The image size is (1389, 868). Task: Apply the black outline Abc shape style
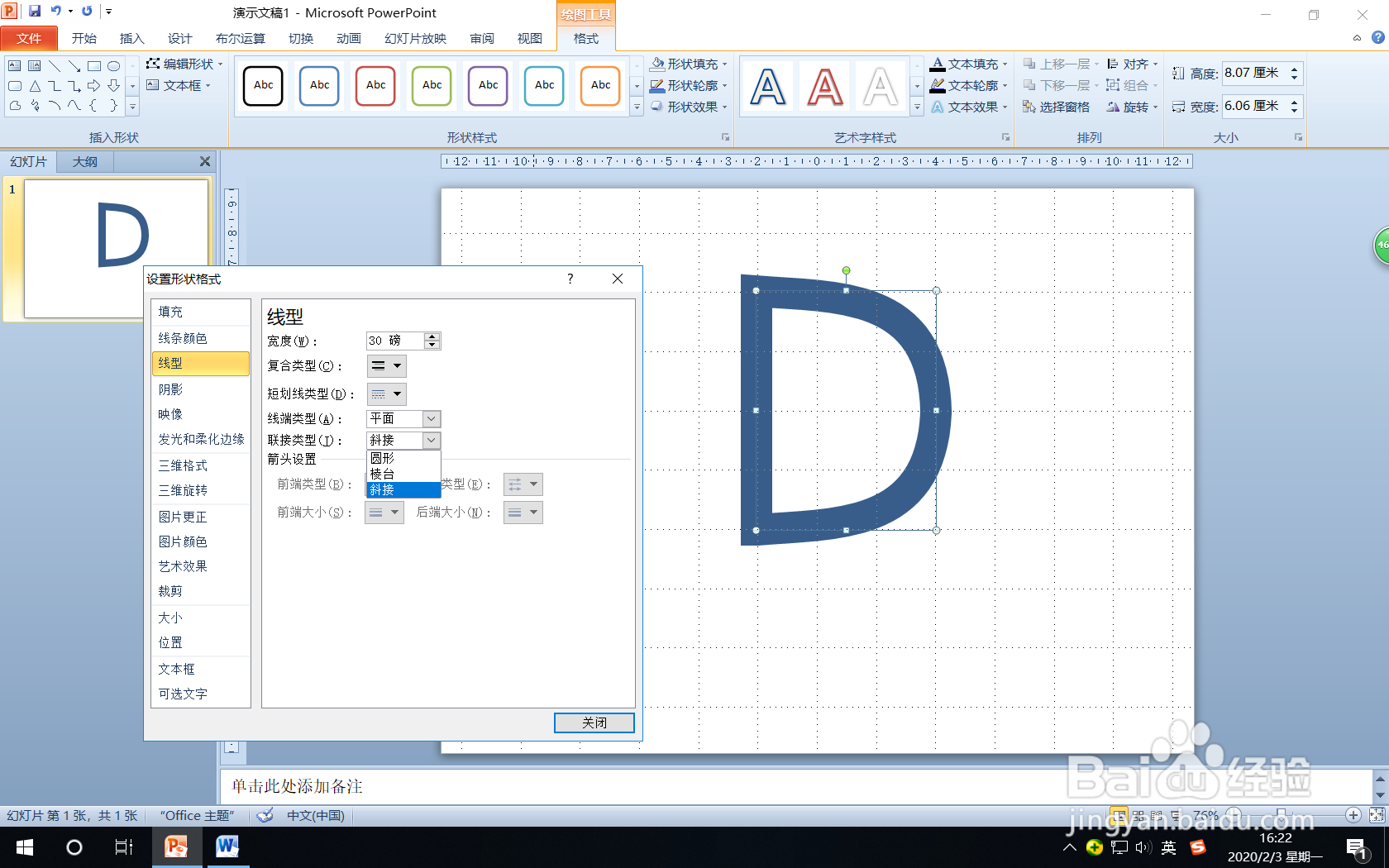click(x=264, y=86)
